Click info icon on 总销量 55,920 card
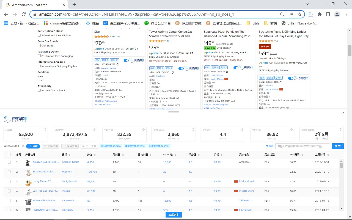352x220 pixels. (45, 130)
